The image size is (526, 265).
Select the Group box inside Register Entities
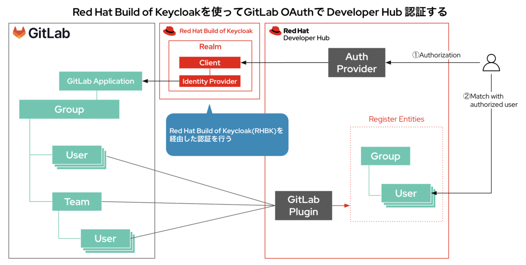point(385,156)
